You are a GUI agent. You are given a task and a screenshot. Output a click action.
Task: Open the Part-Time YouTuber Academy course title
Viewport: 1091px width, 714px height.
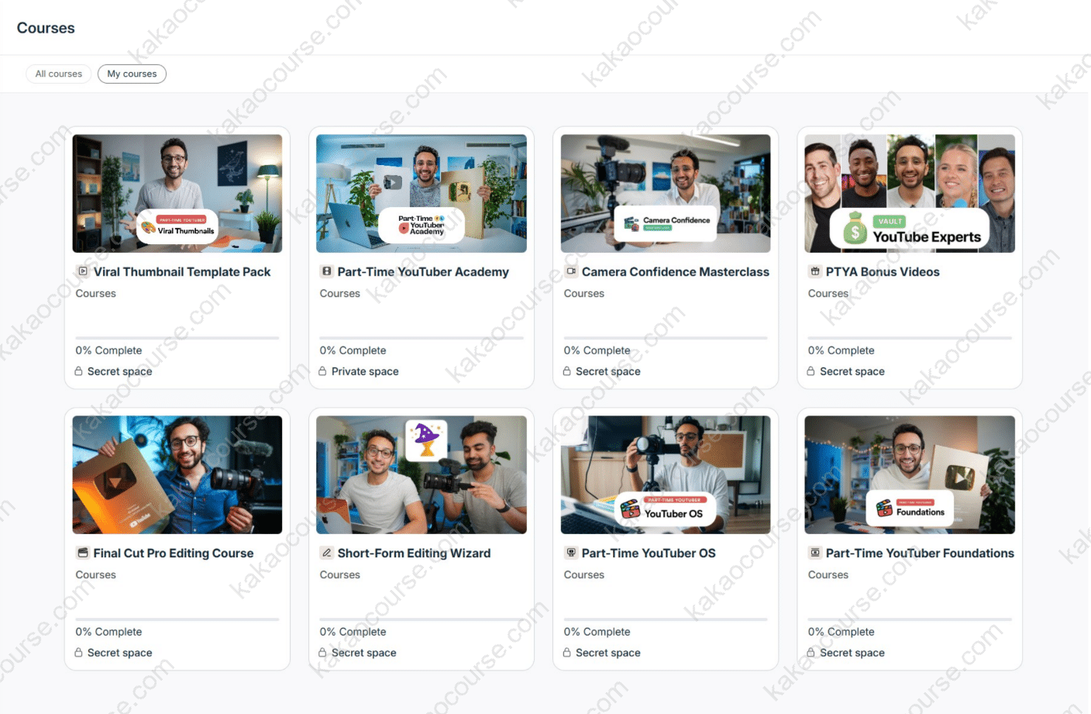(423, 272)
